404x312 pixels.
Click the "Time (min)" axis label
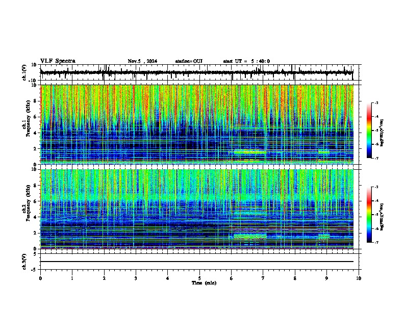point(204,283)
